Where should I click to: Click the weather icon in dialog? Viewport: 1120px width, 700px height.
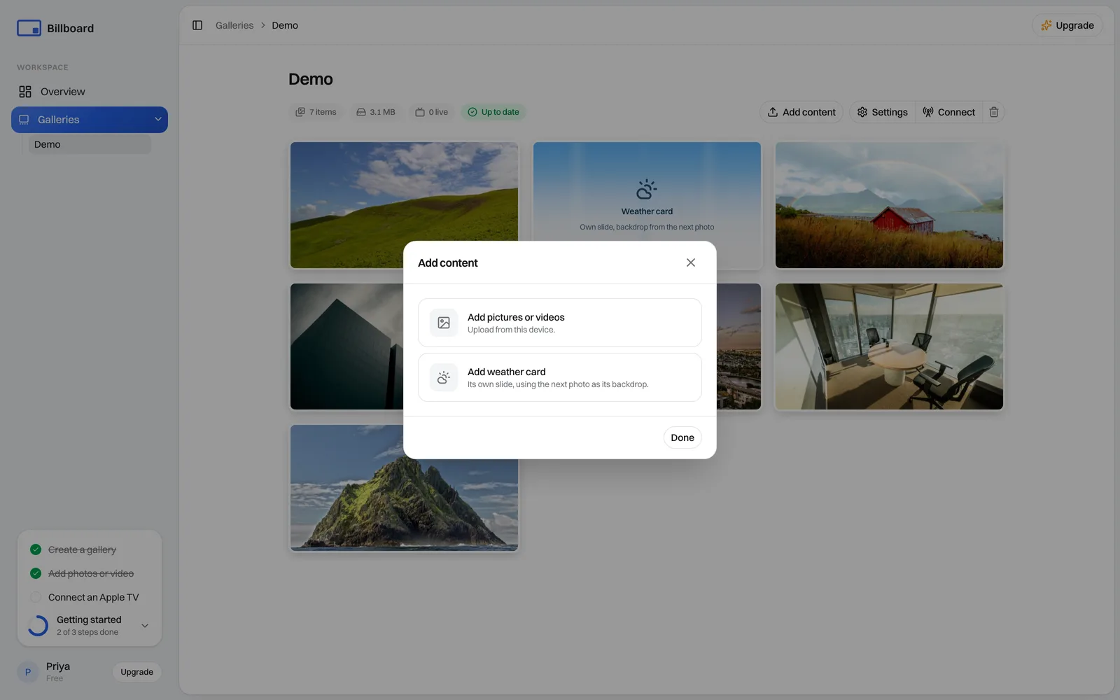click(444, 377)
